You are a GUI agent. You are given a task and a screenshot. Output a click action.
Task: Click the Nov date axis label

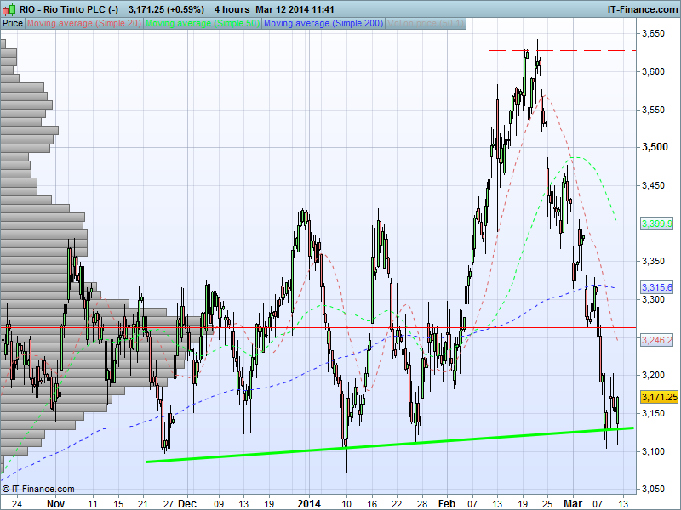coord(55,503)
